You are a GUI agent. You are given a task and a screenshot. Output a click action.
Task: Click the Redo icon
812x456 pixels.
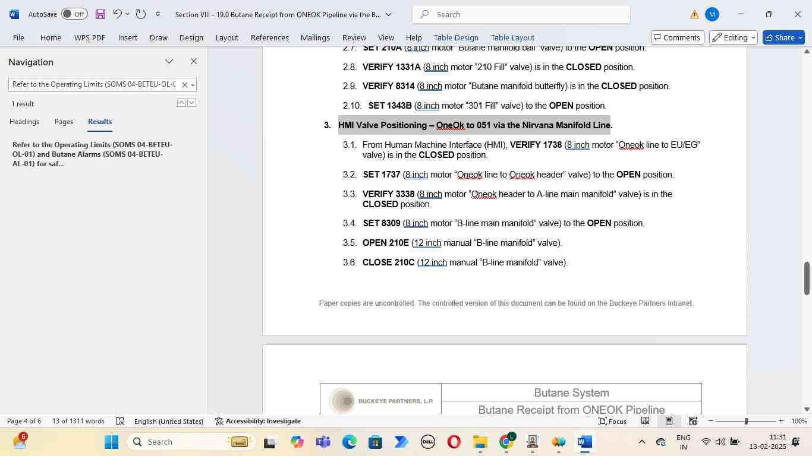point(141,14)
